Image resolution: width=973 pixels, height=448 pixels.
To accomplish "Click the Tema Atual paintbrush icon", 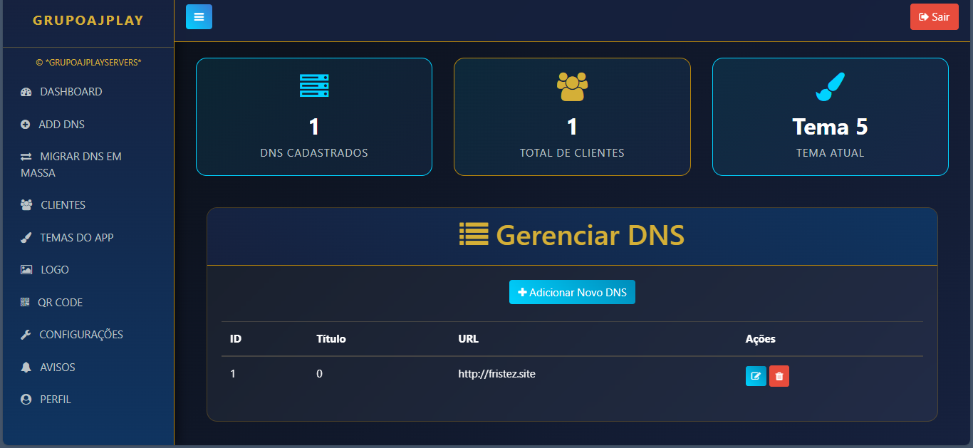I will click(x=830, y=86).
